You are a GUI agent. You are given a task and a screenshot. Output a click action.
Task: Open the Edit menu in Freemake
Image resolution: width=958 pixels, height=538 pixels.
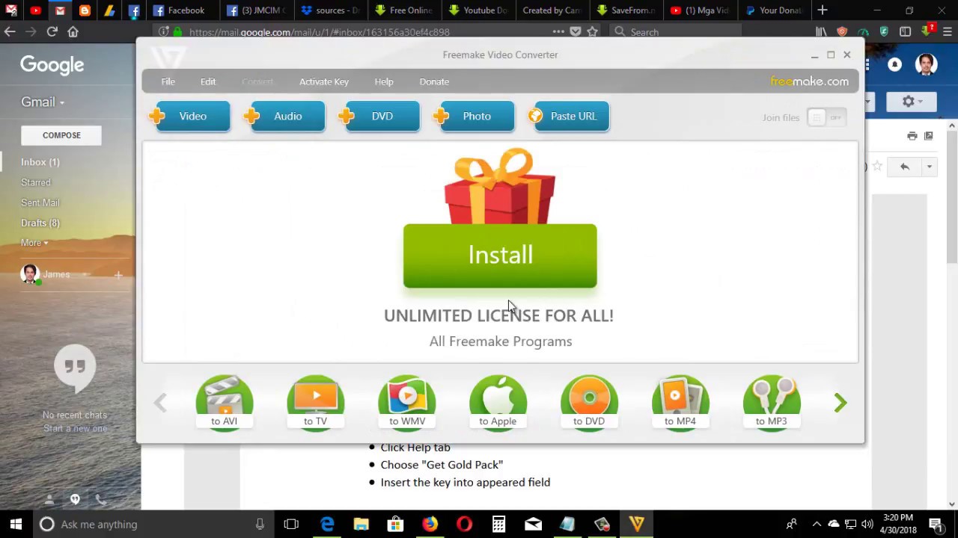pos(208,81)
